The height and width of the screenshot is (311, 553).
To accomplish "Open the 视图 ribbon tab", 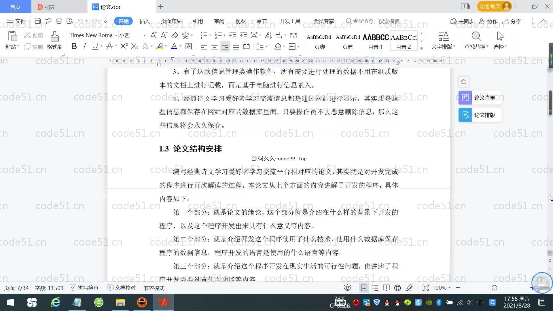I will pos(240,21).
